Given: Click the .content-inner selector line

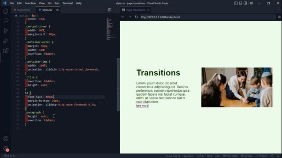Looking at the screenshot, I should click(37, 26).
